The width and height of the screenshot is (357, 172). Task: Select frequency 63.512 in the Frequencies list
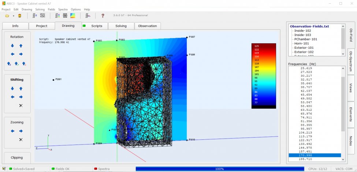[315, 110]
